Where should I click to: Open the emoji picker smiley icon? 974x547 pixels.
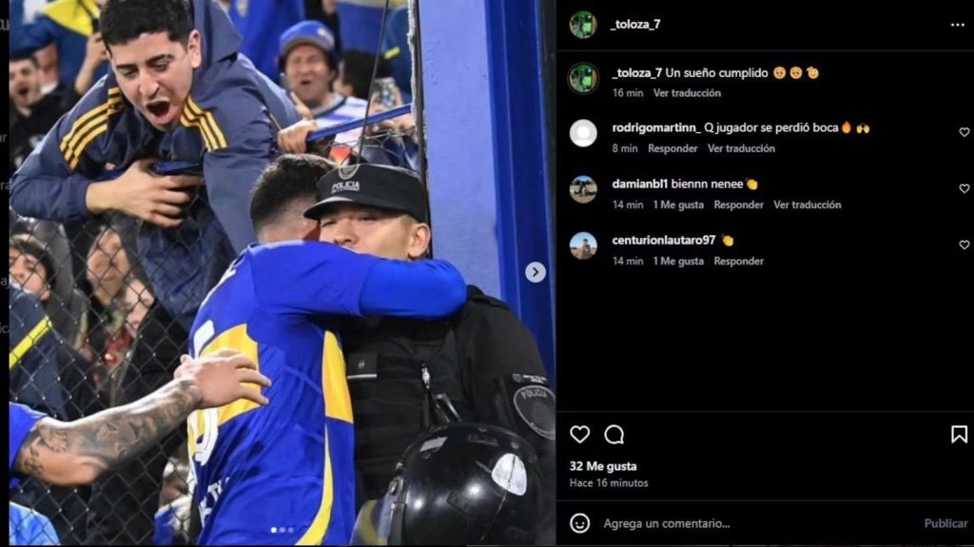579,523
